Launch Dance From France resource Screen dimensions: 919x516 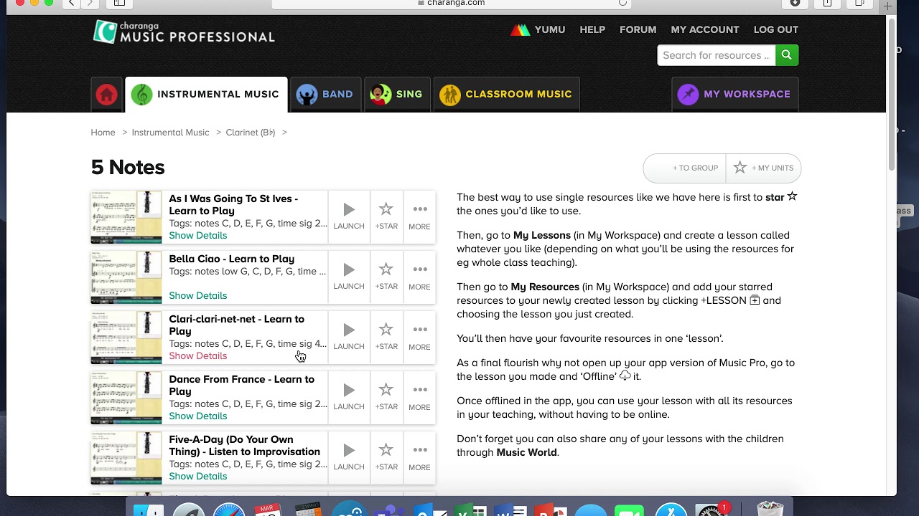(349, 396)
